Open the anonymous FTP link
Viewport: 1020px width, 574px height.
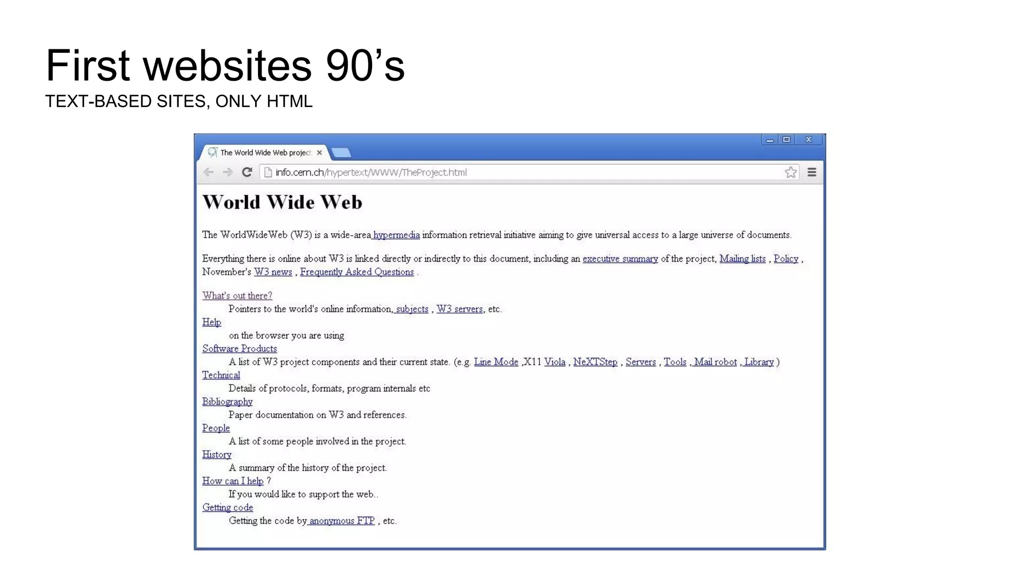click(x=342, y=521)
